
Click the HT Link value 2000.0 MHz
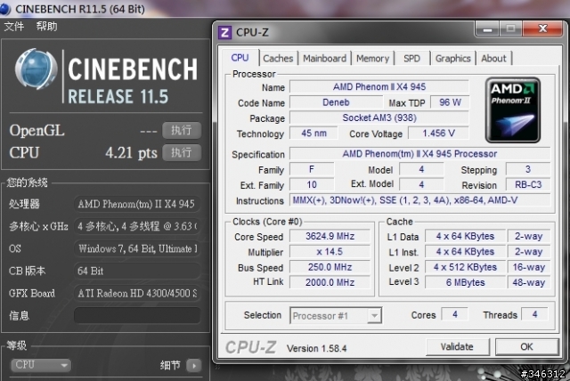[x=330, y=282]
